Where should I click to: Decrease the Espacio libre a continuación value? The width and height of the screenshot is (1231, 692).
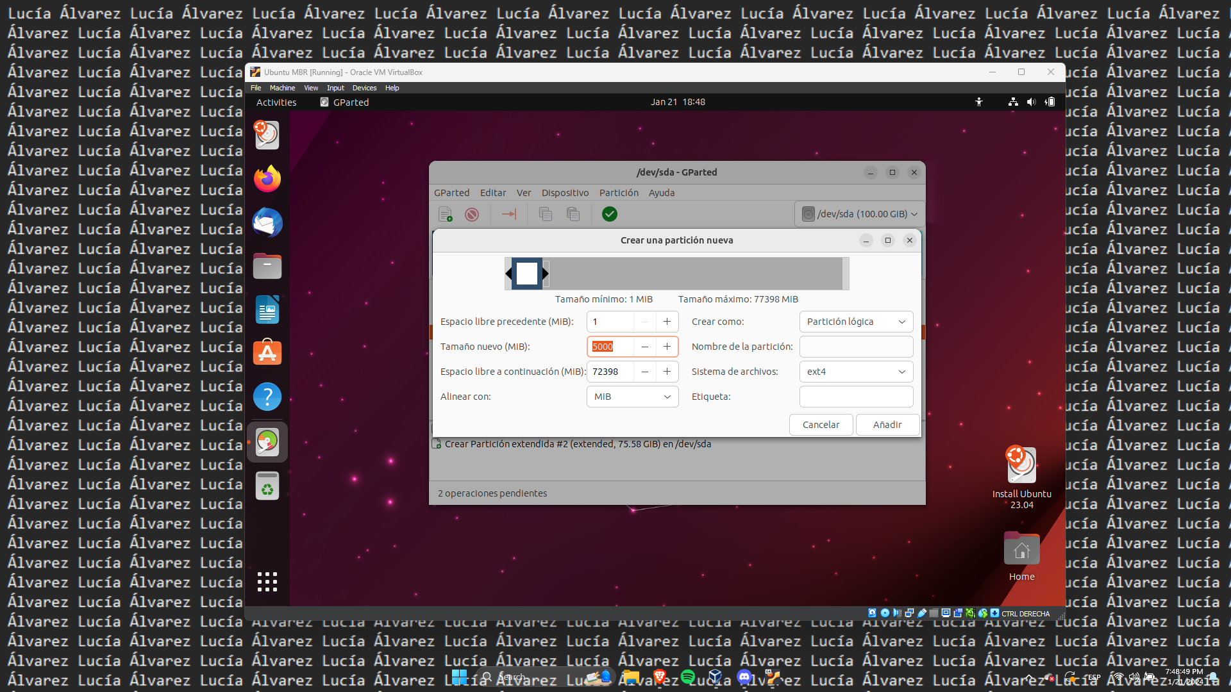point(645,372)
